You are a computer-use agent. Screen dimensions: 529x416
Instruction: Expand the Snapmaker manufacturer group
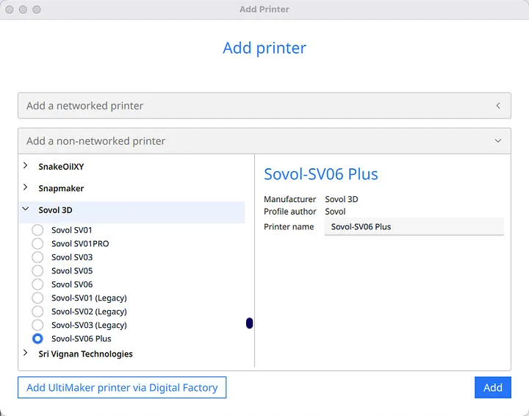(x=25, y=187)
